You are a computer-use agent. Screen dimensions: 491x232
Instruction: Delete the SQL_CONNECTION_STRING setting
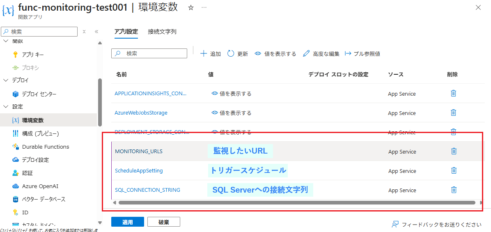coord(453,190)
